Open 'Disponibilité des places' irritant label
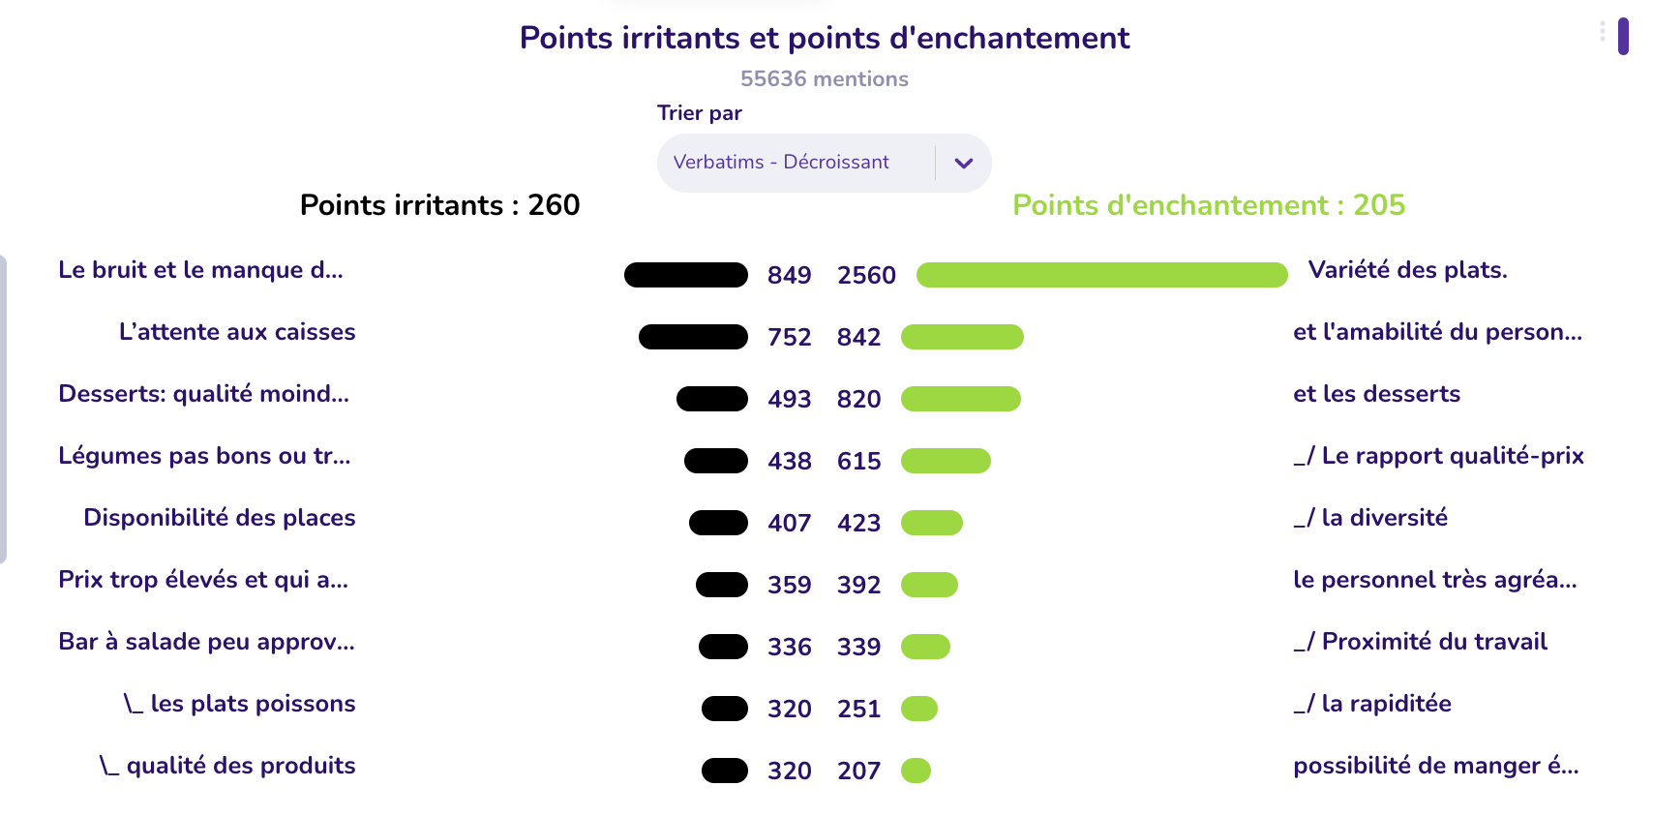1653x817 pixels. click(x=220, y=518)
